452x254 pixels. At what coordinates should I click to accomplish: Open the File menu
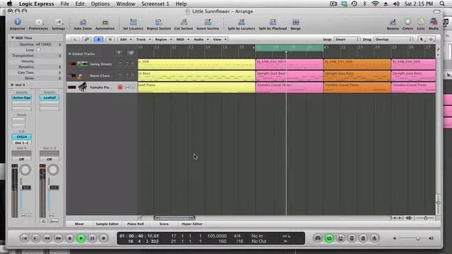pyautogui.click(x=64, y=4)
